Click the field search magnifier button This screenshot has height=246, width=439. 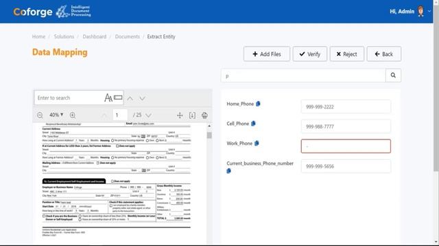(393, 75)
